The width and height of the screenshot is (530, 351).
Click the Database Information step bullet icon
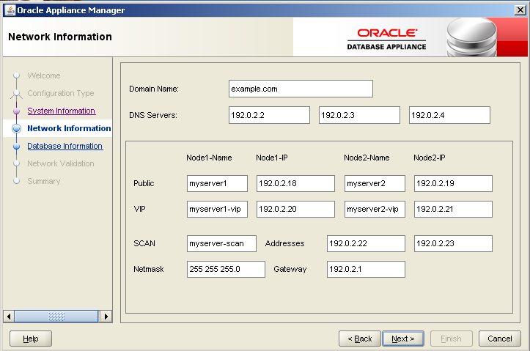coord(17,147)
